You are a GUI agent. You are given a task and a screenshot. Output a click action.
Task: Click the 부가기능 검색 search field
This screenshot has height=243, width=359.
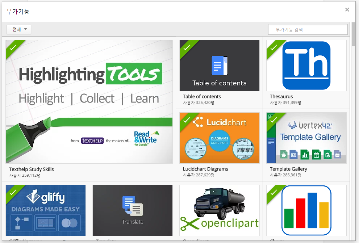click(x=308, y=30)
